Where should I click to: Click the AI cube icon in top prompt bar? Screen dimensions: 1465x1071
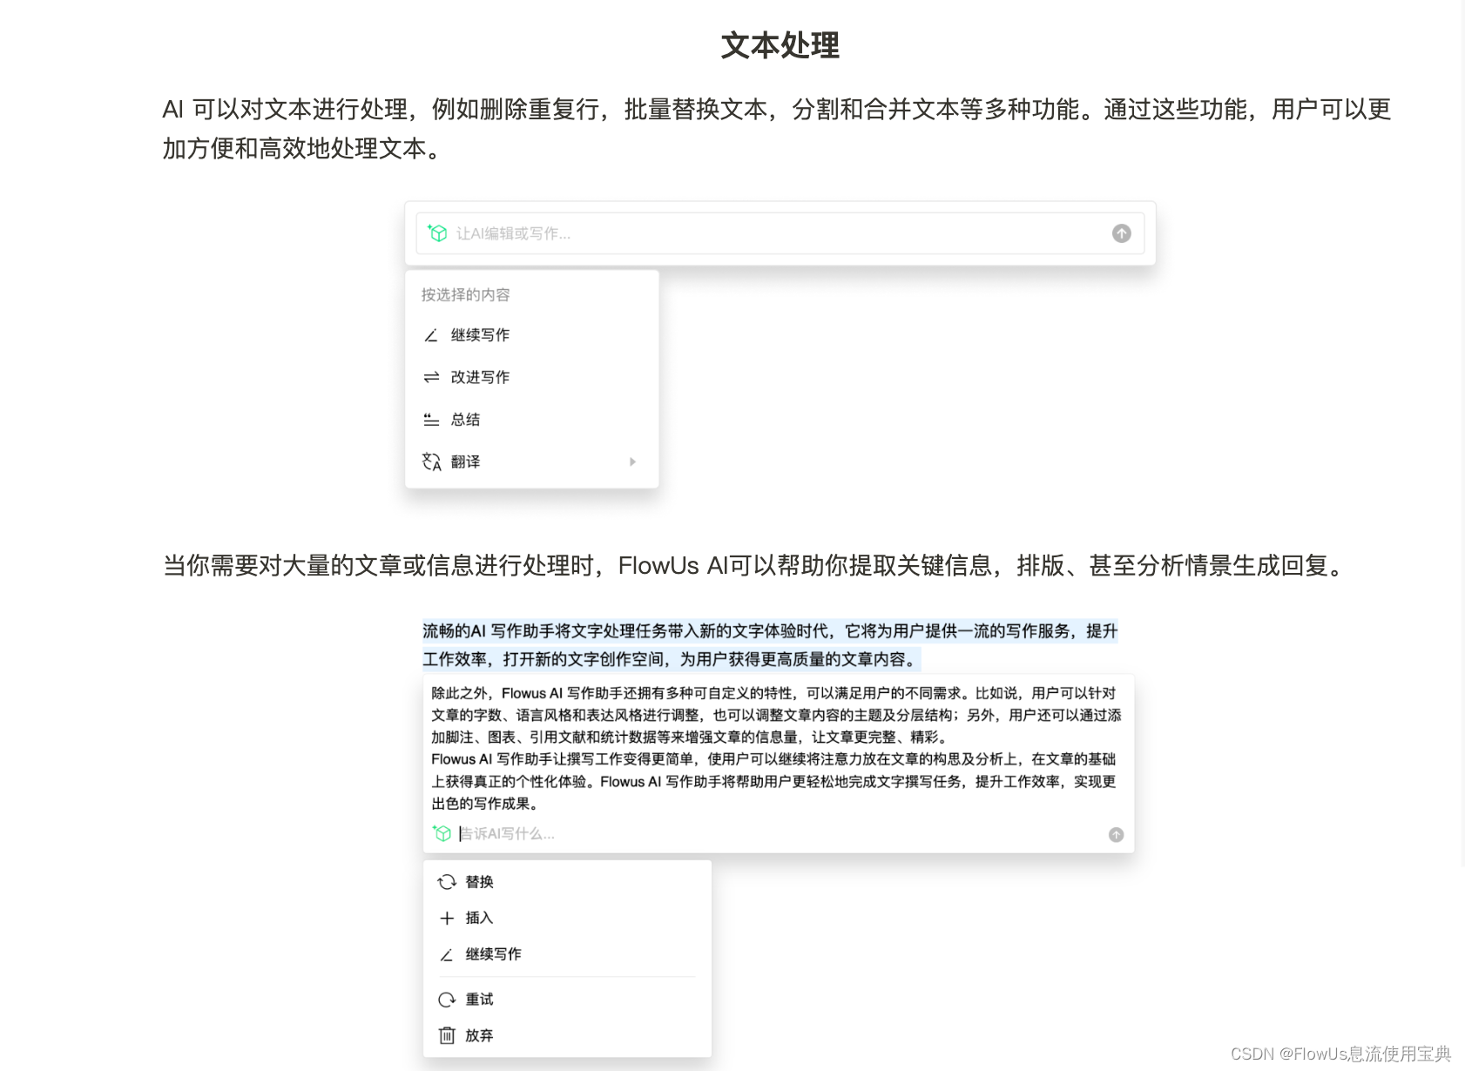click(x=437, y=232)
